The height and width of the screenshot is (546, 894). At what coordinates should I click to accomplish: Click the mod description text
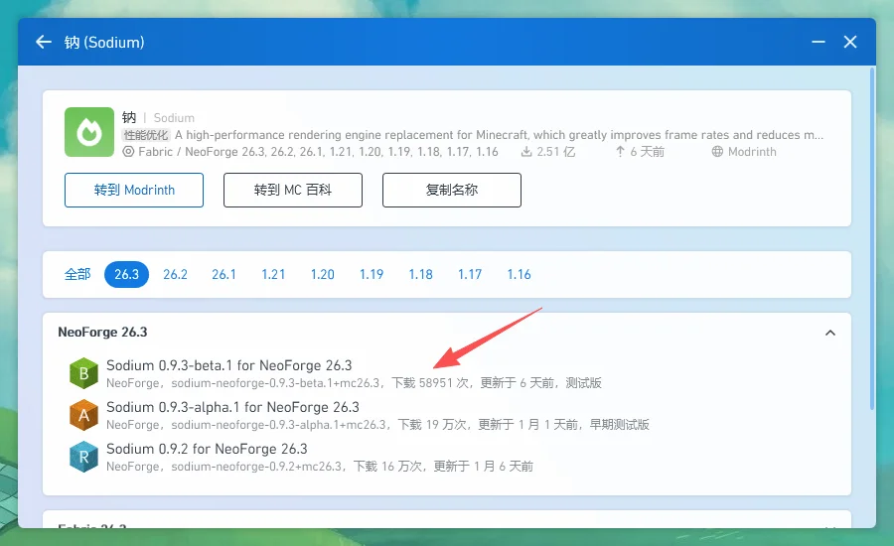click(x=499, y=135)
